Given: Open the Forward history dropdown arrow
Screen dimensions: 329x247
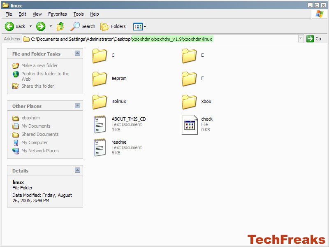Looking at the screenshot, I should (x=51, y=26).
